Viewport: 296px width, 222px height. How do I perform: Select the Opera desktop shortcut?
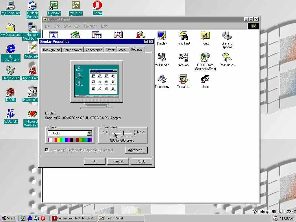[97, 8]
